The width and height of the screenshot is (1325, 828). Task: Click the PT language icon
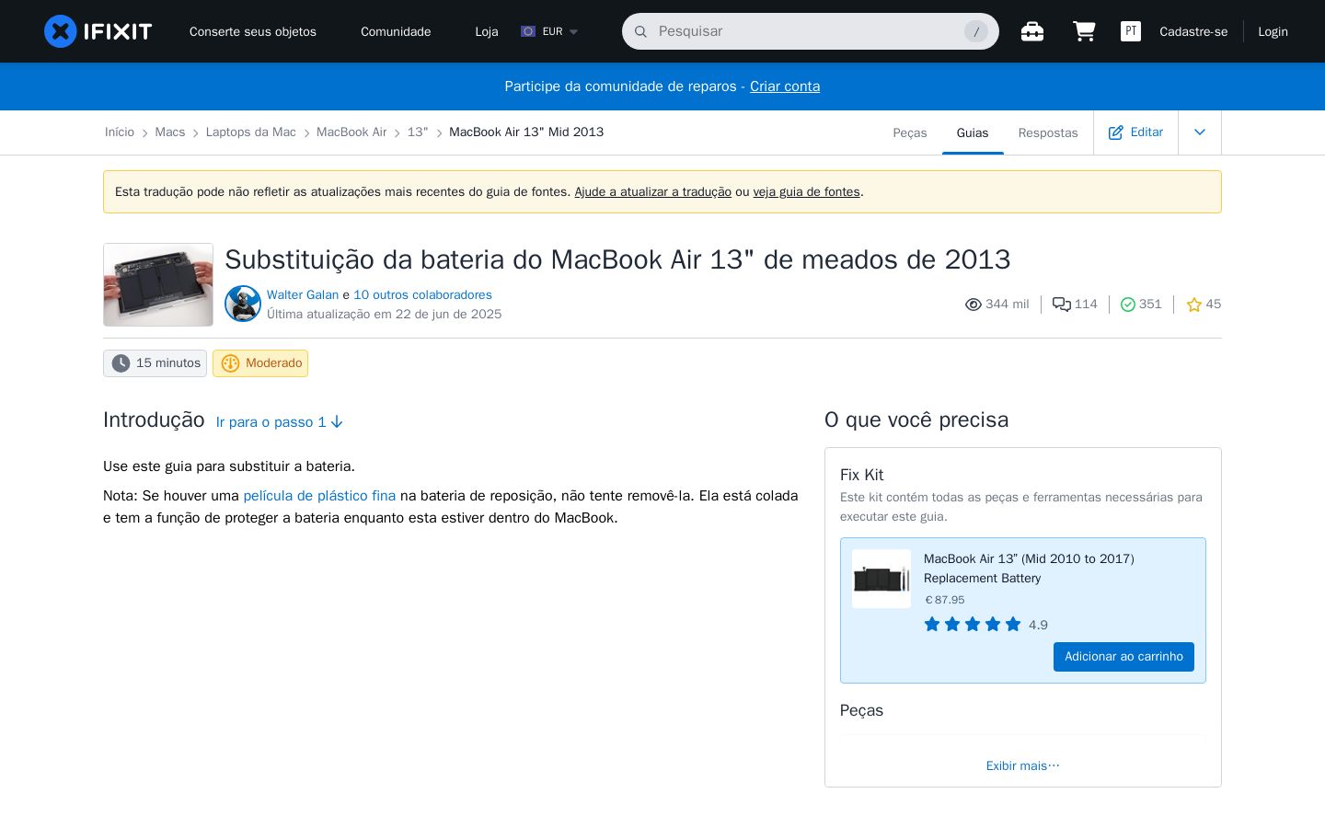(x=1131, y=31)
